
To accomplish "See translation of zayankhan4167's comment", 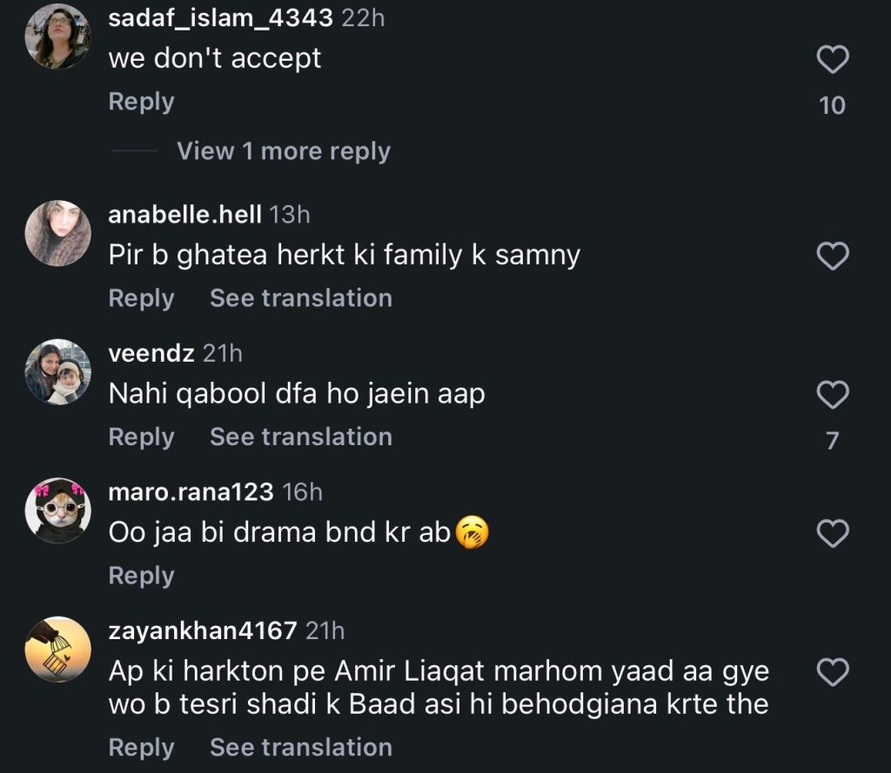I will pyautogui.click(x=300, y=747).
